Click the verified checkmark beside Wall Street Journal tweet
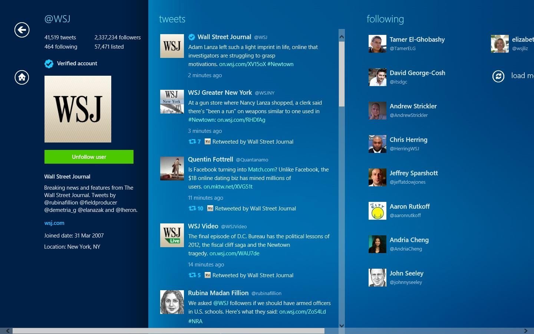 point(192,37)
